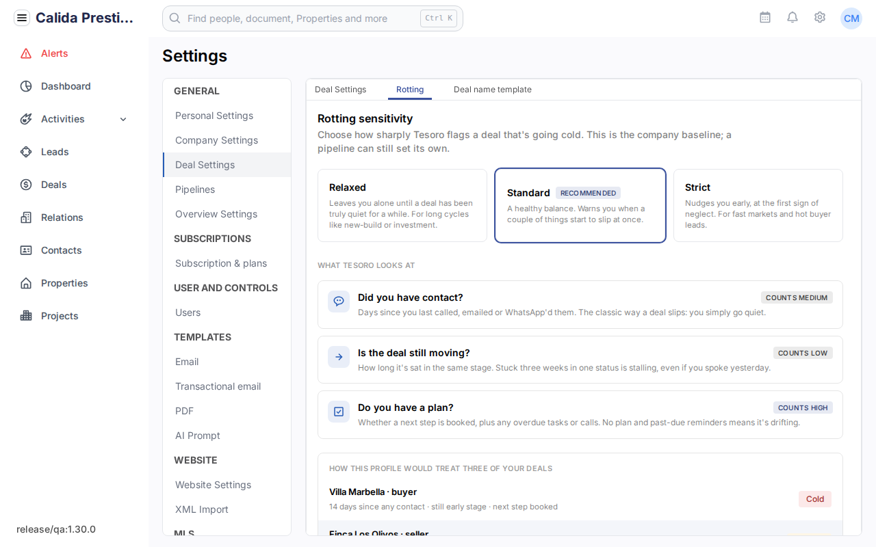876x547 pixels.
Task: Click the Leads sidebar icon
Action: tap(26, 152)
